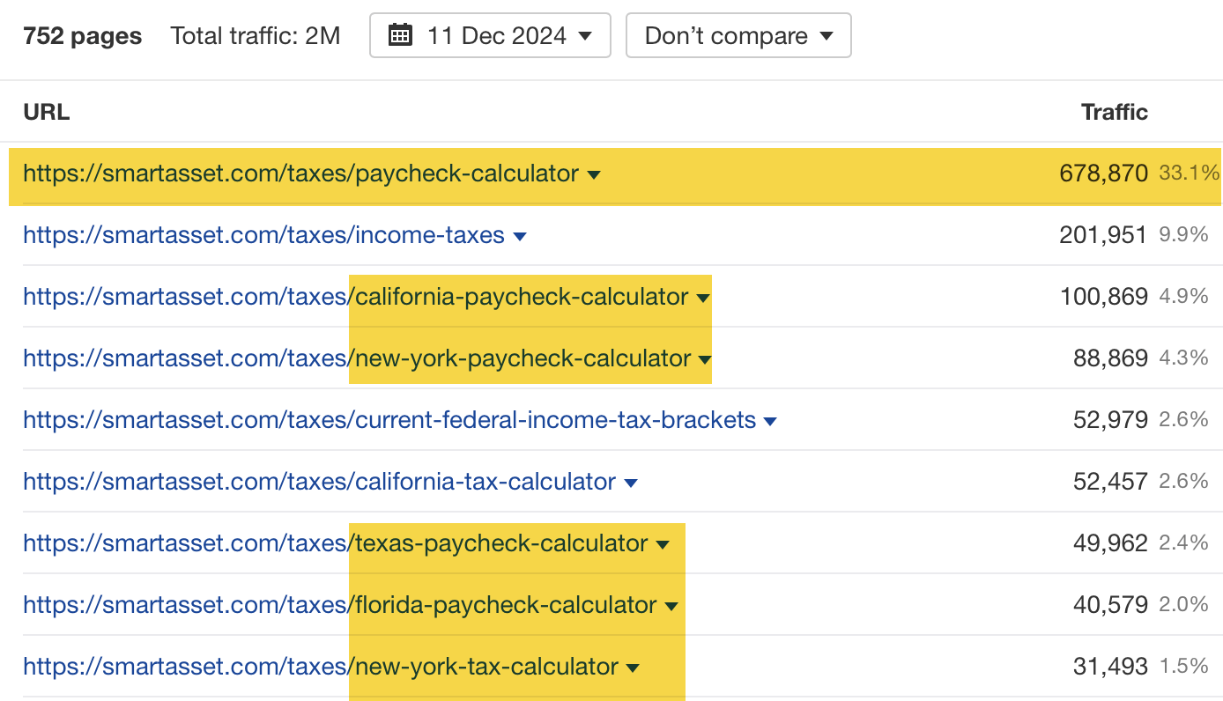
Task: Expand arrow beside california-paycheck-calculator URL
Action: pyautogui.click(x=703, y=298)
